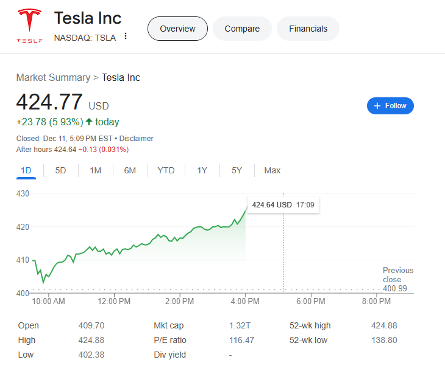Viewport: 445px width, 371px height.
Task: Show the 5D chart range
Action: tap(60, 170)
